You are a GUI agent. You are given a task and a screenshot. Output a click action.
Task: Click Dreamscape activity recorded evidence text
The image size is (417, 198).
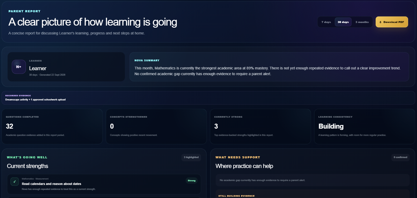pyautogui.click(x=35, y=100)
